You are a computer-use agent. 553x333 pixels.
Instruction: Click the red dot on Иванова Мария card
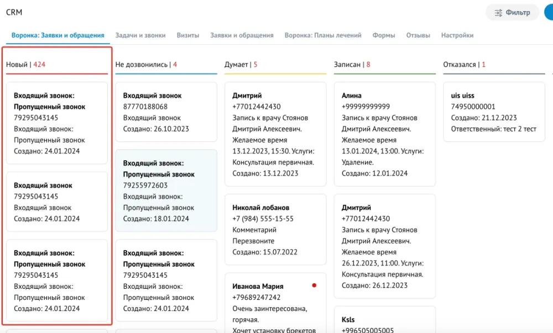[314, 286]
